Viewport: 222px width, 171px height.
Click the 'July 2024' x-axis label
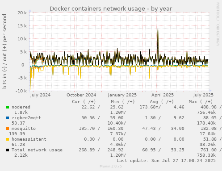40,95
